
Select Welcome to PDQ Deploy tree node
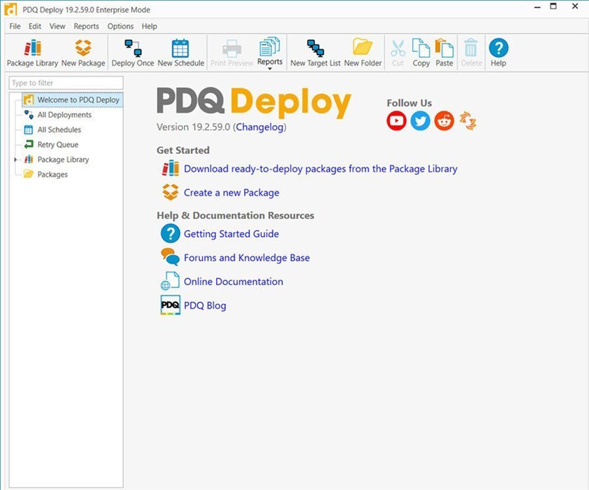(73, 100)
